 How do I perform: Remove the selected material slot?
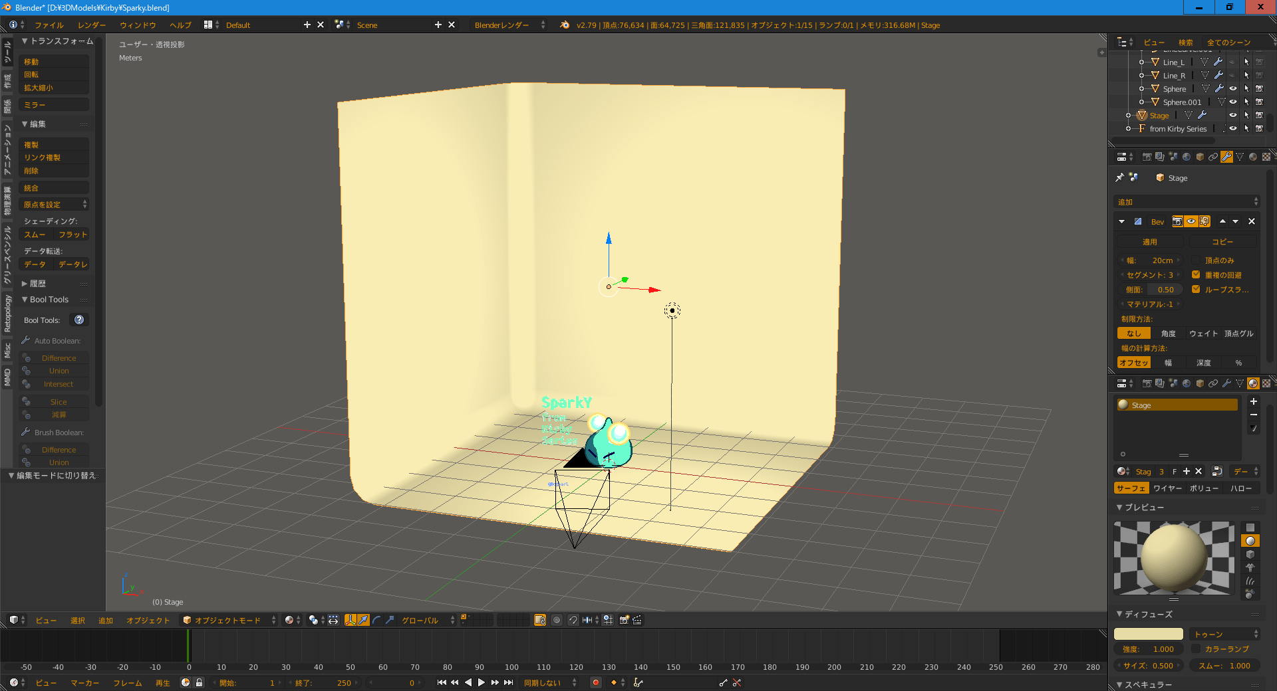(x=1253, y=415)
